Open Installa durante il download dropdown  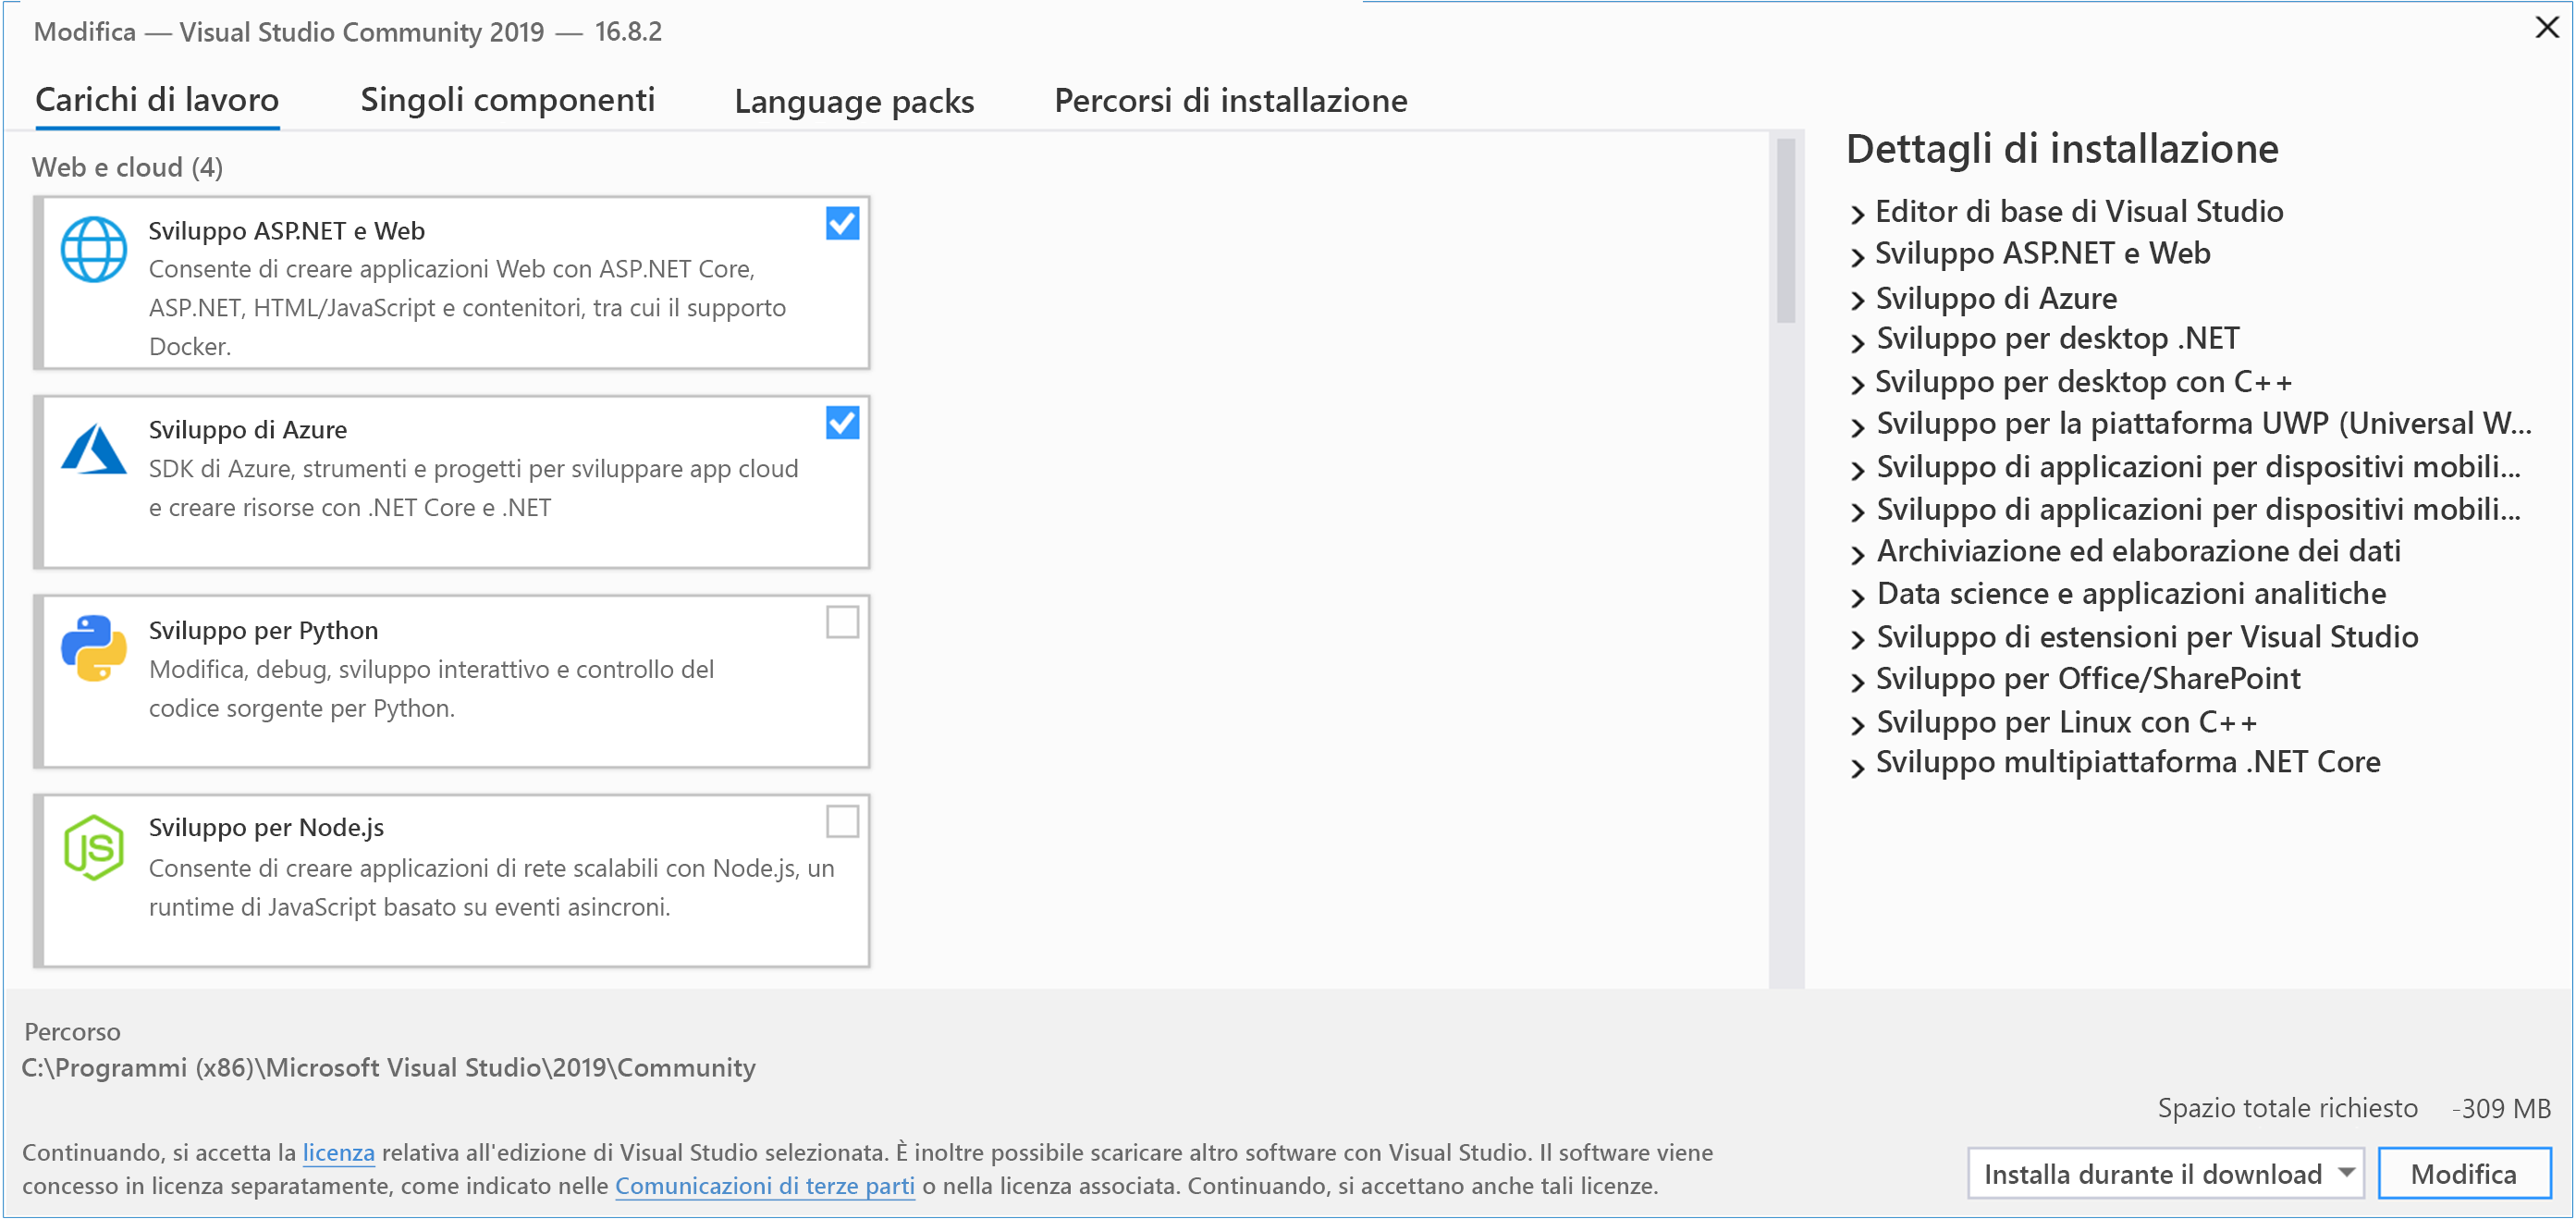click(2165, 1173)
